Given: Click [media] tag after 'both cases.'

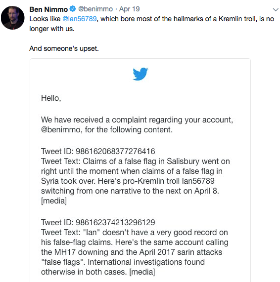Looking at the screenshot, I should click(142, 272).
